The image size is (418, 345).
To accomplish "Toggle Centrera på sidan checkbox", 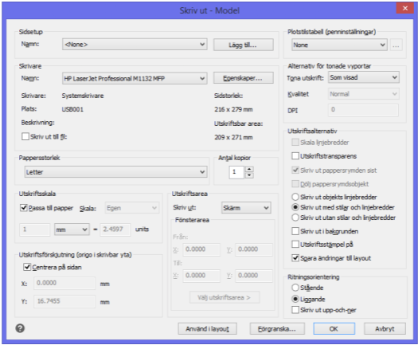I will tap(27, 267).
